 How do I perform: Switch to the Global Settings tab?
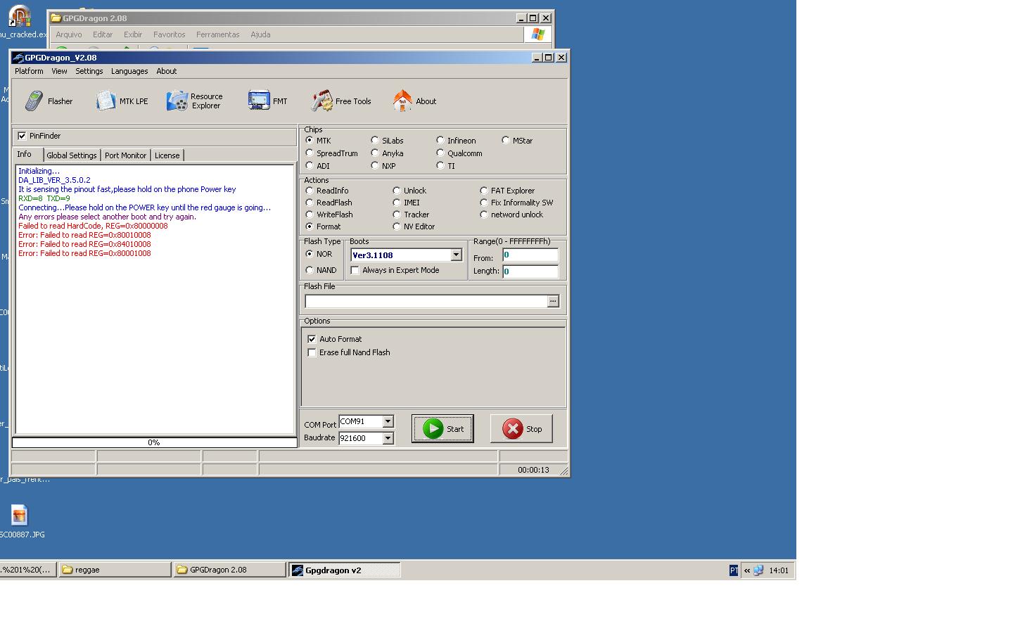[72, 155]
